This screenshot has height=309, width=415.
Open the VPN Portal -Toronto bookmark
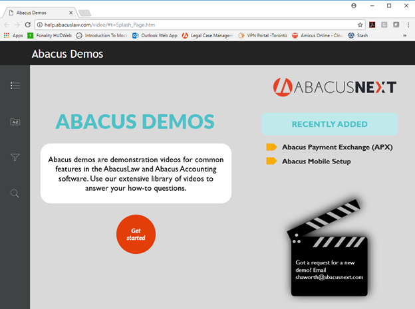pos(263,35)
